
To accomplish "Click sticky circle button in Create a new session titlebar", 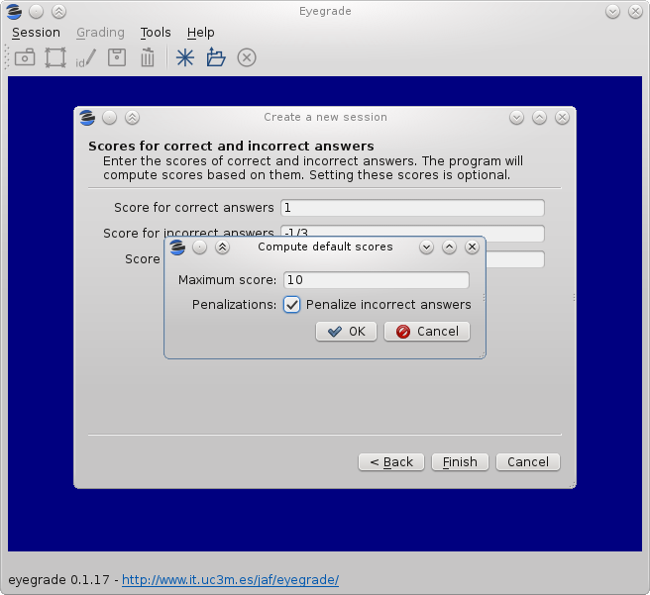I will 109,118.
